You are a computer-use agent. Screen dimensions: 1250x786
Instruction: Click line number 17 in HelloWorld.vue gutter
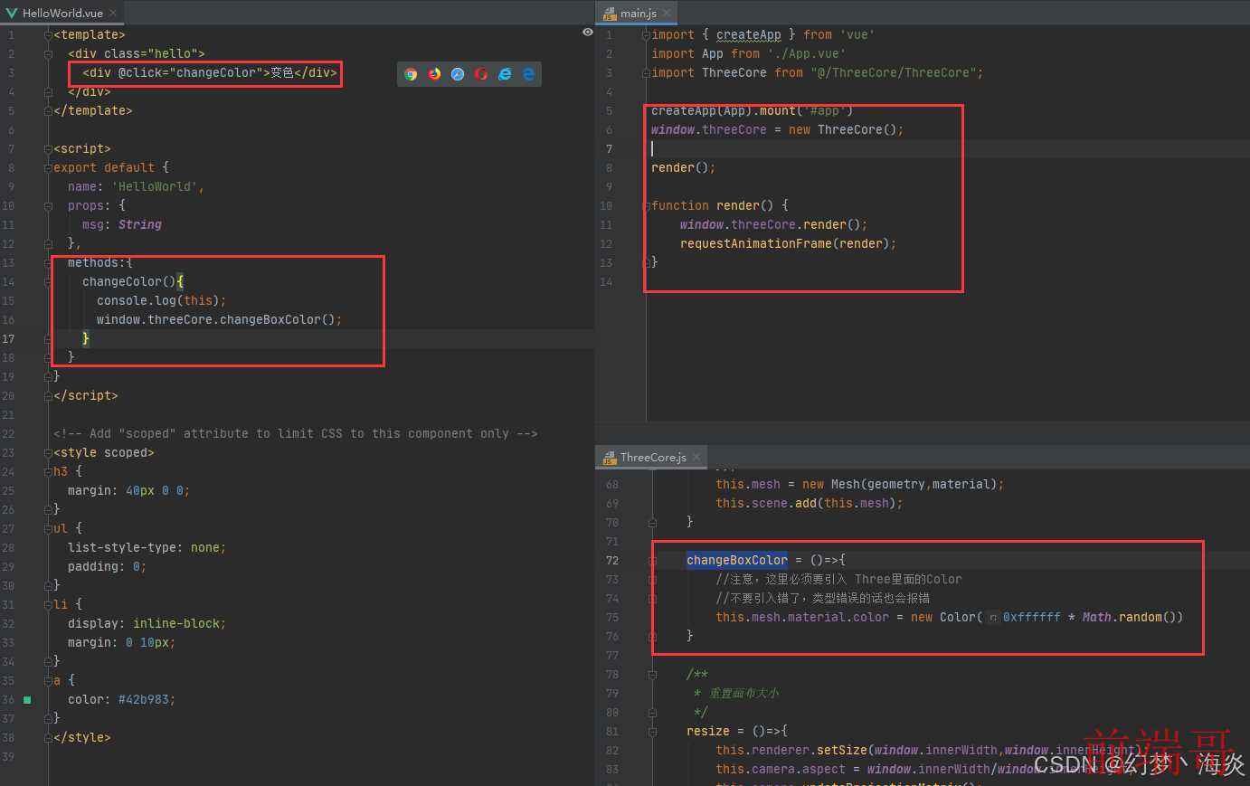coord(8,338)
